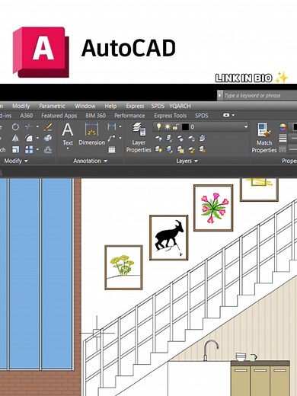Image resolution: width=297 pixels, height=396 pixels.
Task: Activate the Text annotation tool
Action: pyautogui.click(x=68, y=134)
